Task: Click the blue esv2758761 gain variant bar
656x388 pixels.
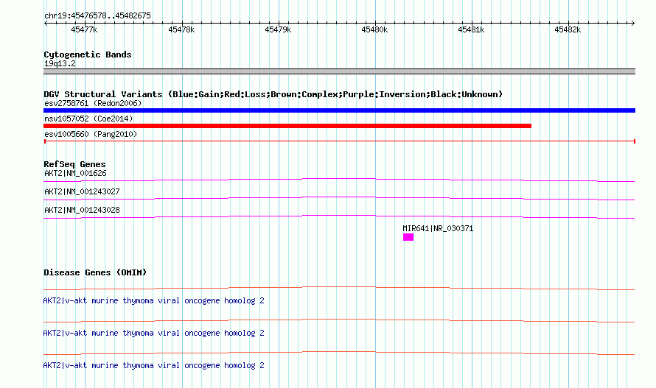Action: pyautogui.click(x=339, y=110)
